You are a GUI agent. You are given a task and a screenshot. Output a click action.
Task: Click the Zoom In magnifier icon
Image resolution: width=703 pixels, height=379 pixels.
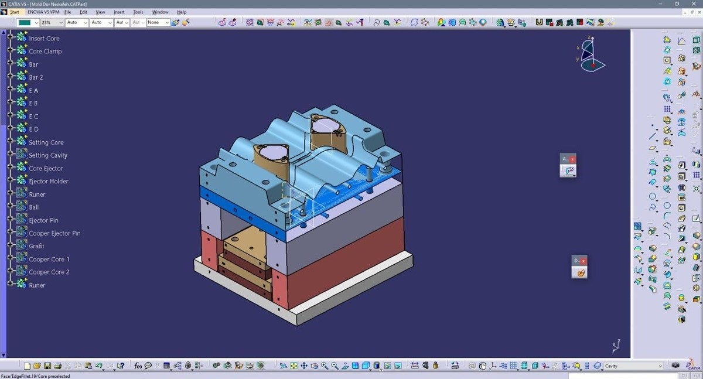[x=324, y=366]
